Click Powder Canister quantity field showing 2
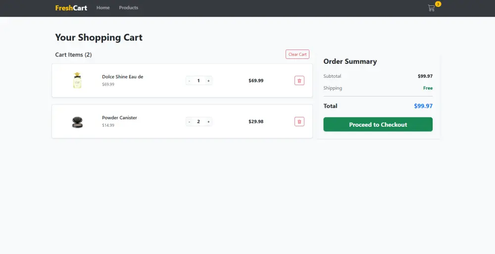The height and width of the screenshot is (254, 495). 198,121
